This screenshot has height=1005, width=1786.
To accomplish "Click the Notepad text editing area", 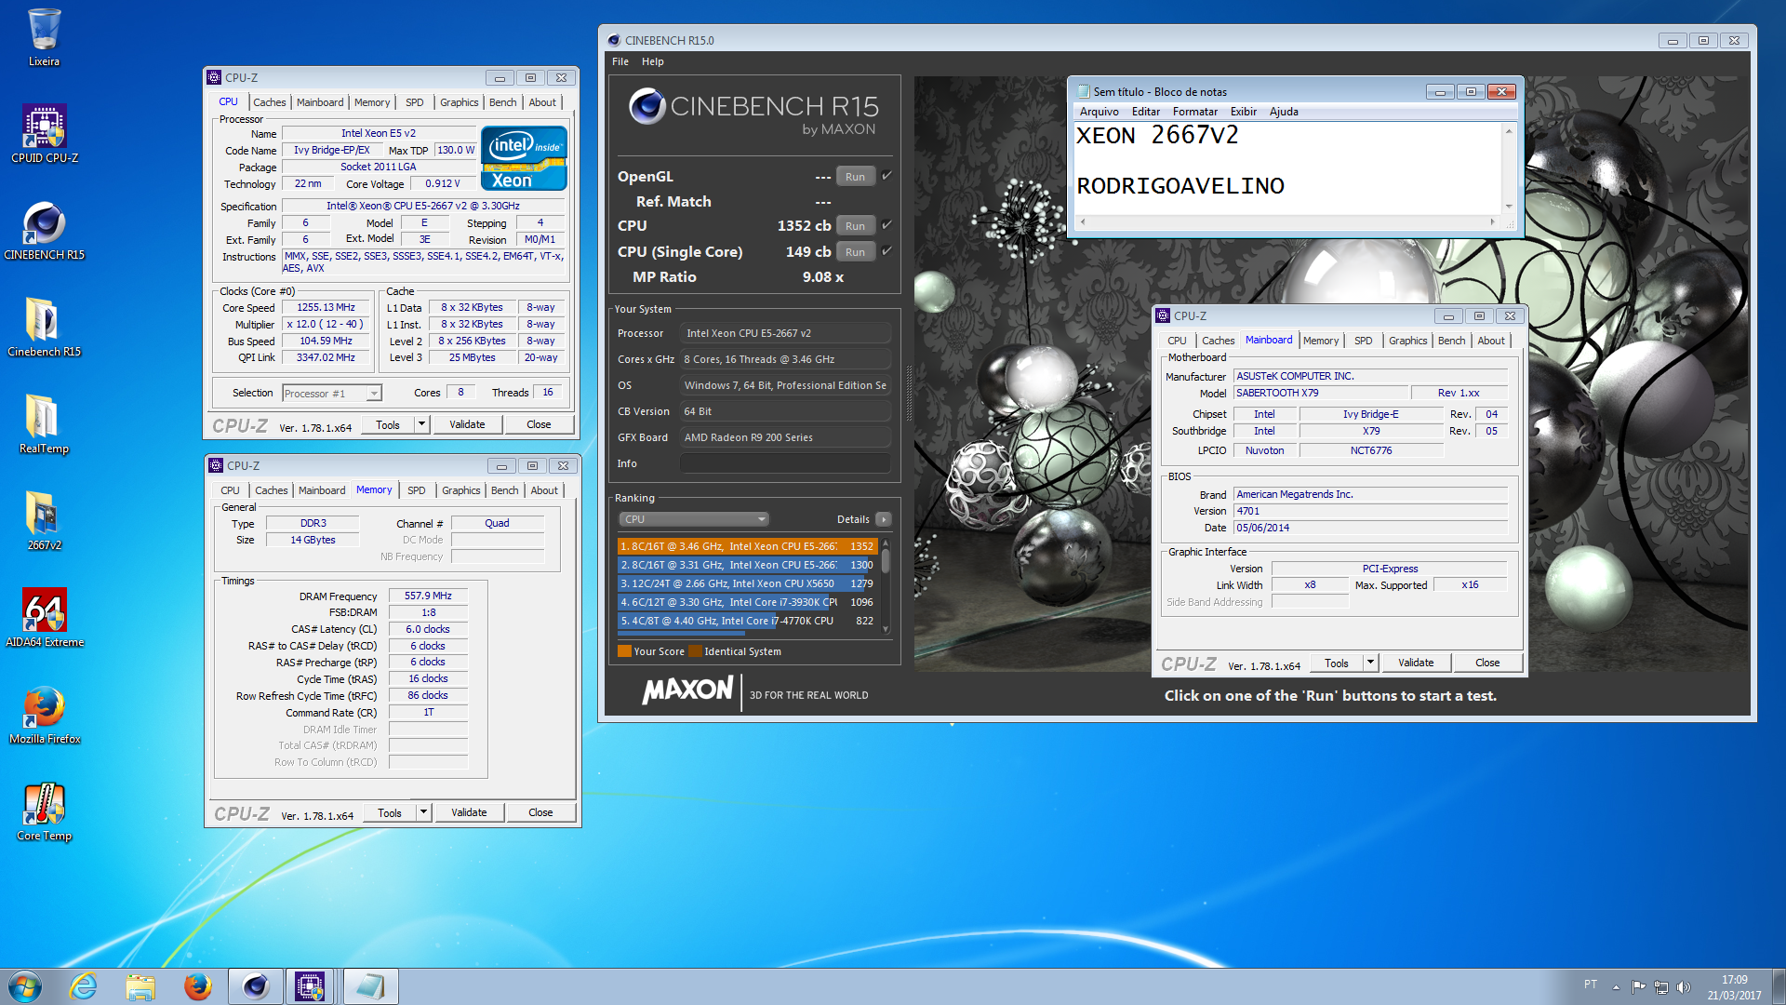I will (1288, 169).
